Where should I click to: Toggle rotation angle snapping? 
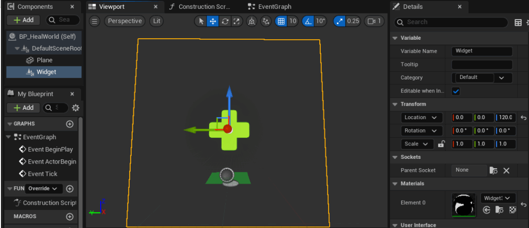tap(308, 21)
